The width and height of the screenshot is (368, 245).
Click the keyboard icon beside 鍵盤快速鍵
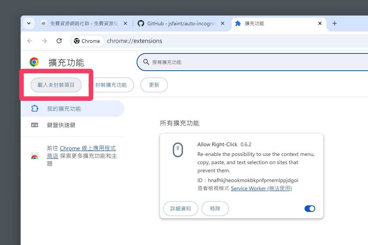[34, 125]
